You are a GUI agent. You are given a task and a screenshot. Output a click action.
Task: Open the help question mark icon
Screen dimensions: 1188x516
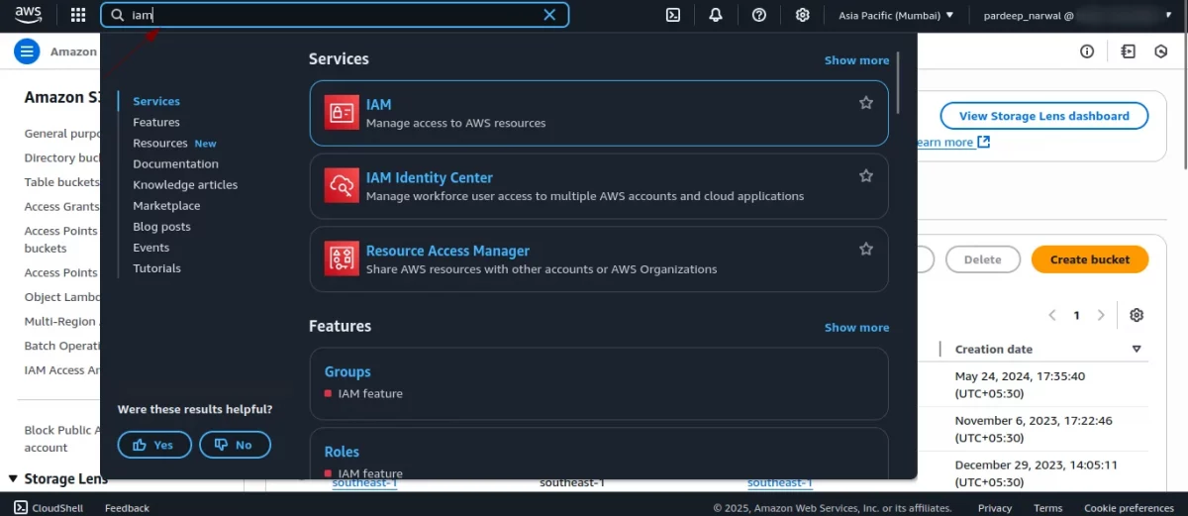click(x=759, y=15)
